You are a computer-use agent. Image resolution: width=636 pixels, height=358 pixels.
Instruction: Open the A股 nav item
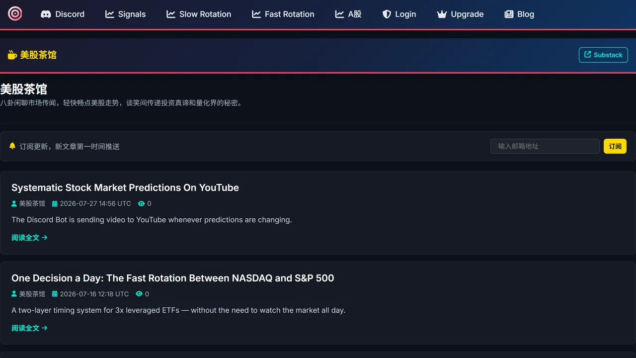(x=348, y=14)
